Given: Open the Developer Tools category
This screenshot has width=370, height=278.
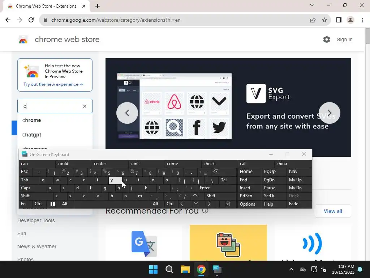Looking at the screenshot, I should (36, 220).
